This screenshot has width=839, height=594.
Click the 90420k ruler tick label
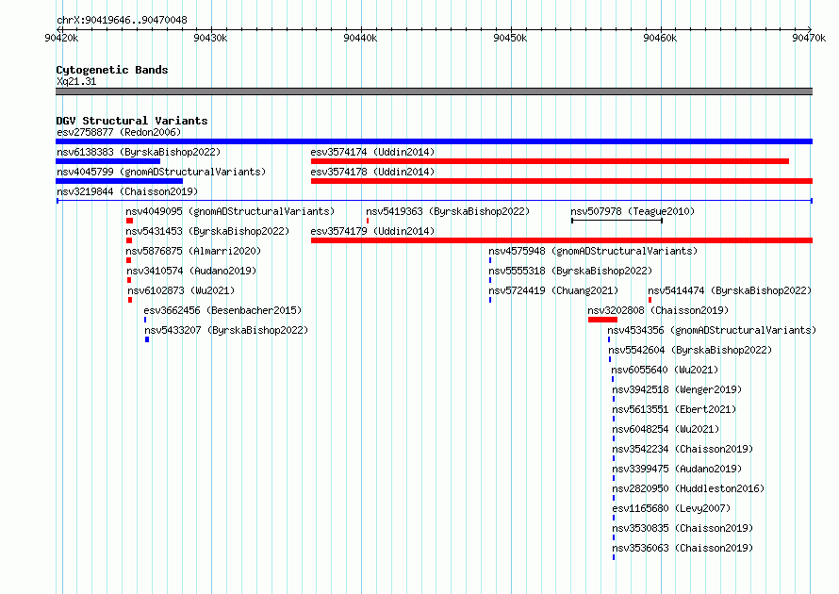pyautogui.click(x=61, y=38)
